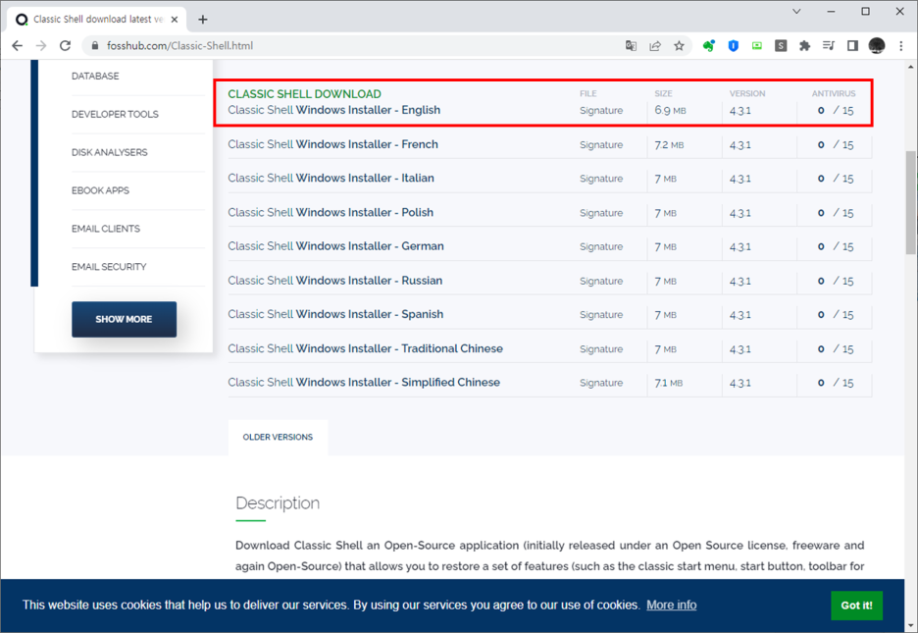
Task: Open DATABASE category
Action: (95, 77)
